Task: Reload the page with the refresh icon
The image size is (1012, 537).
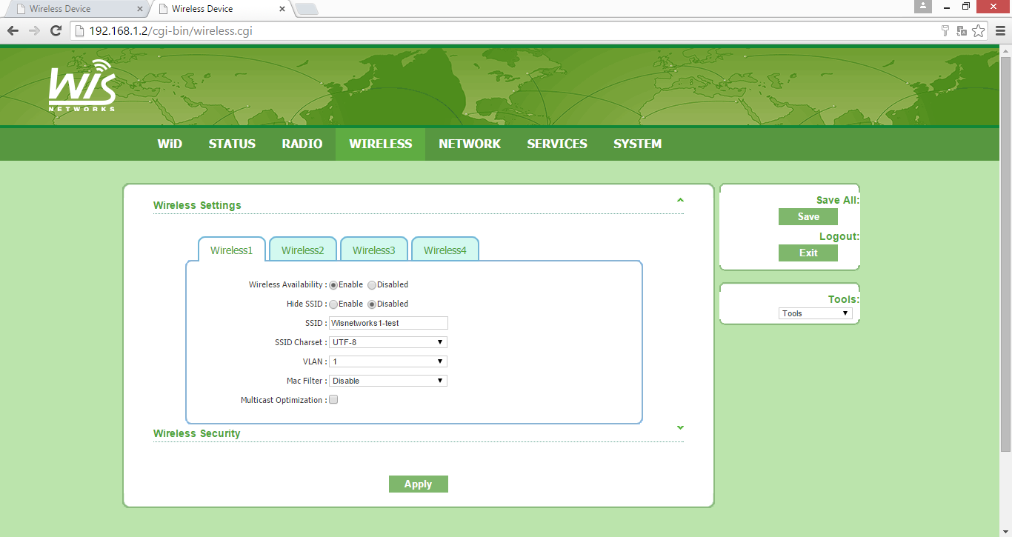Action: pos(56,31)
